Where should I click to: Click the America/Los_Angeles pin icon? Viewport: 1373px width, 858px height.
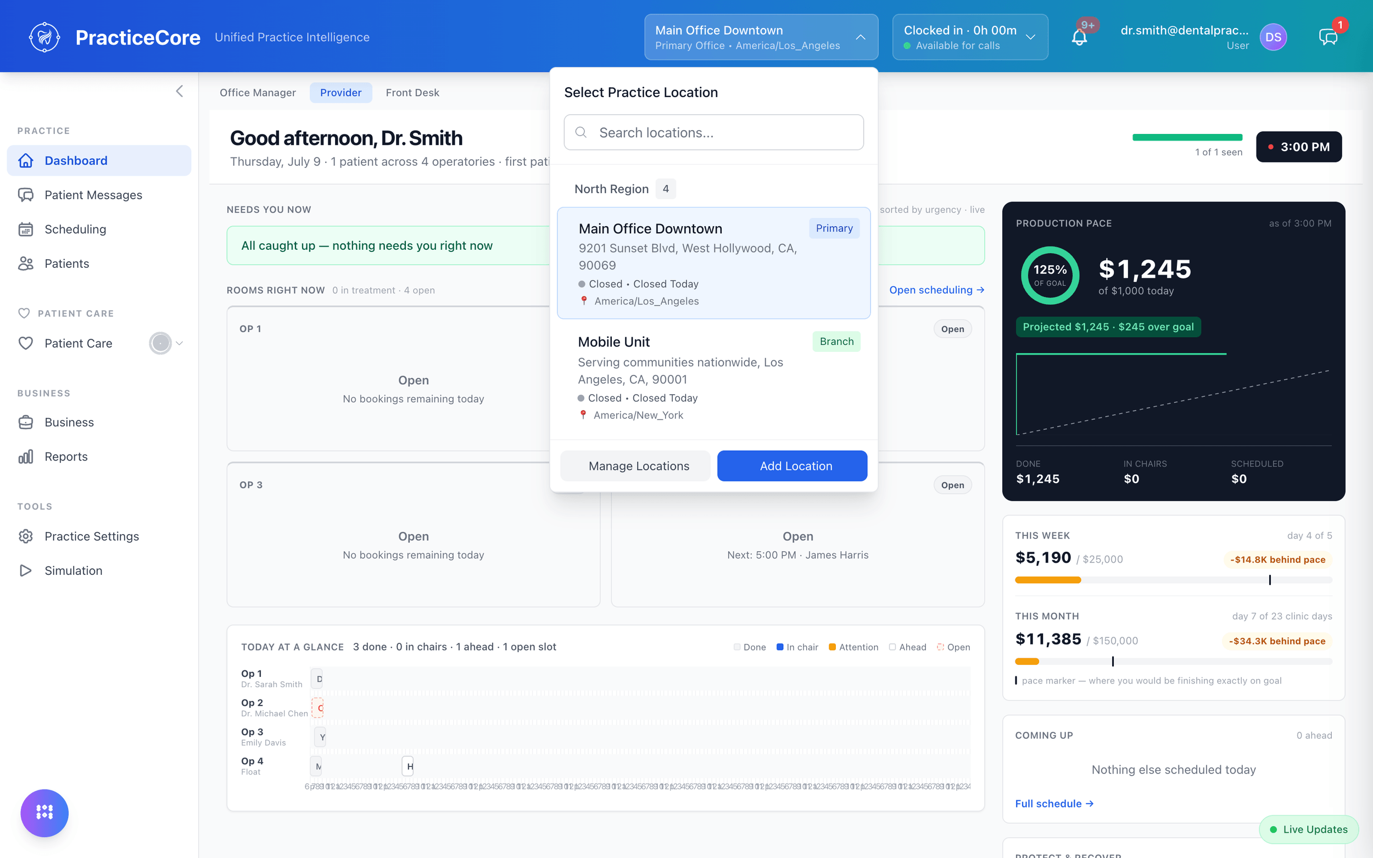point(583,301)
